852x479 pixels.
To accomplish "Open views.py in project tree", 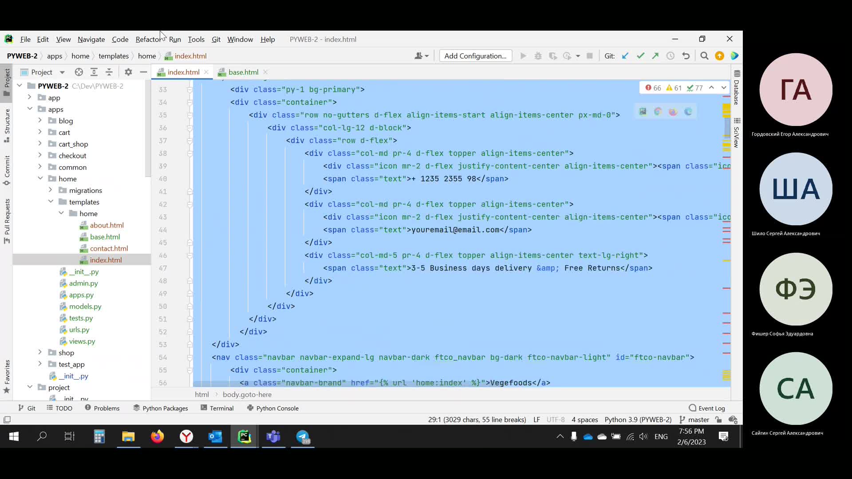I will click(82, 341).
